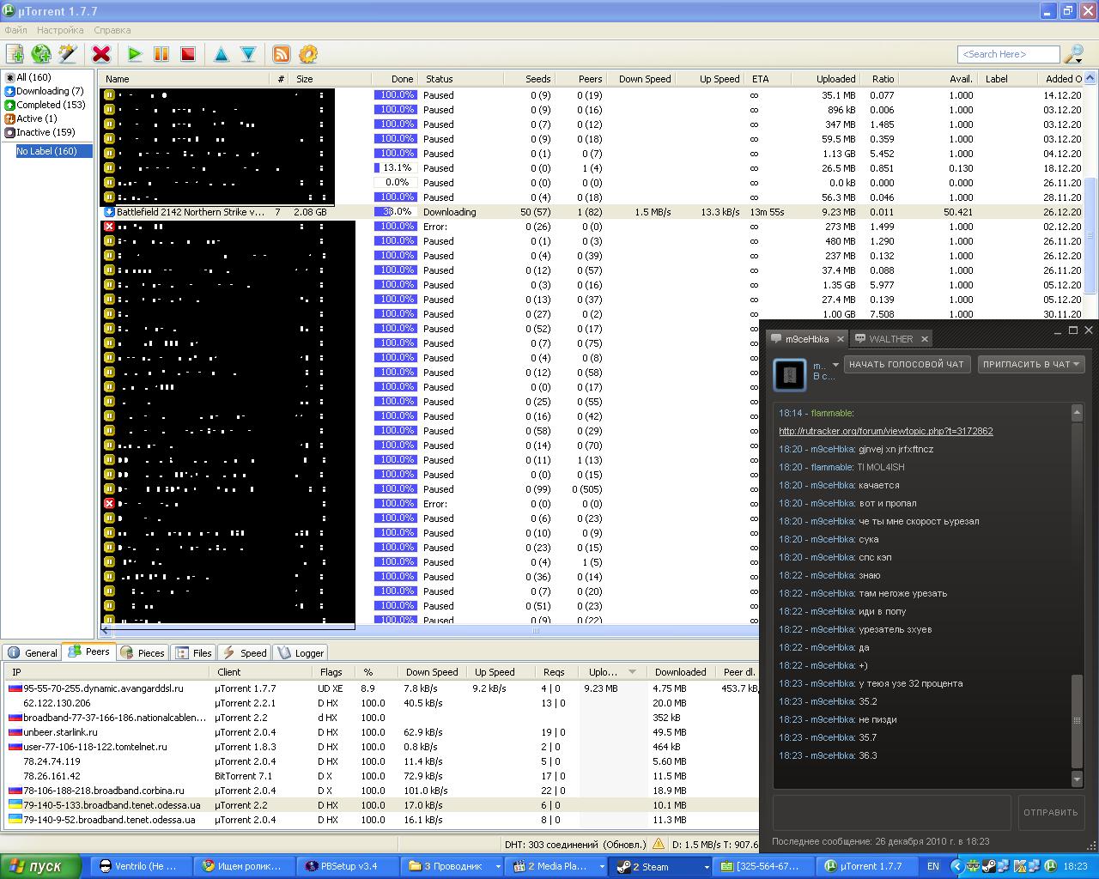Open the ПРИГЛАСИТЬ В ЧАТ dropdown
Image resolution: width=1099 pixels, height=879 pixels.
click(1031, 364)
